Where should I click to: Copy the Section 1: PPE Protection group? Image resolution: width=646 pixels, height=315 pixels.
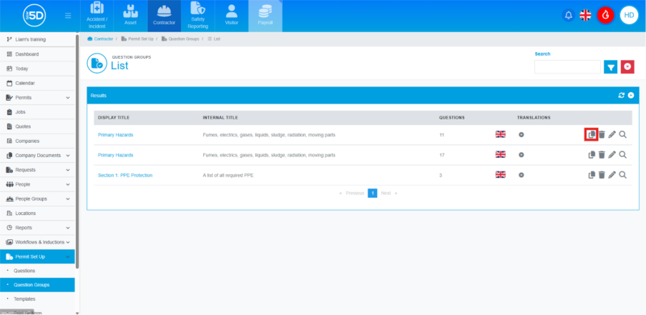592,175
